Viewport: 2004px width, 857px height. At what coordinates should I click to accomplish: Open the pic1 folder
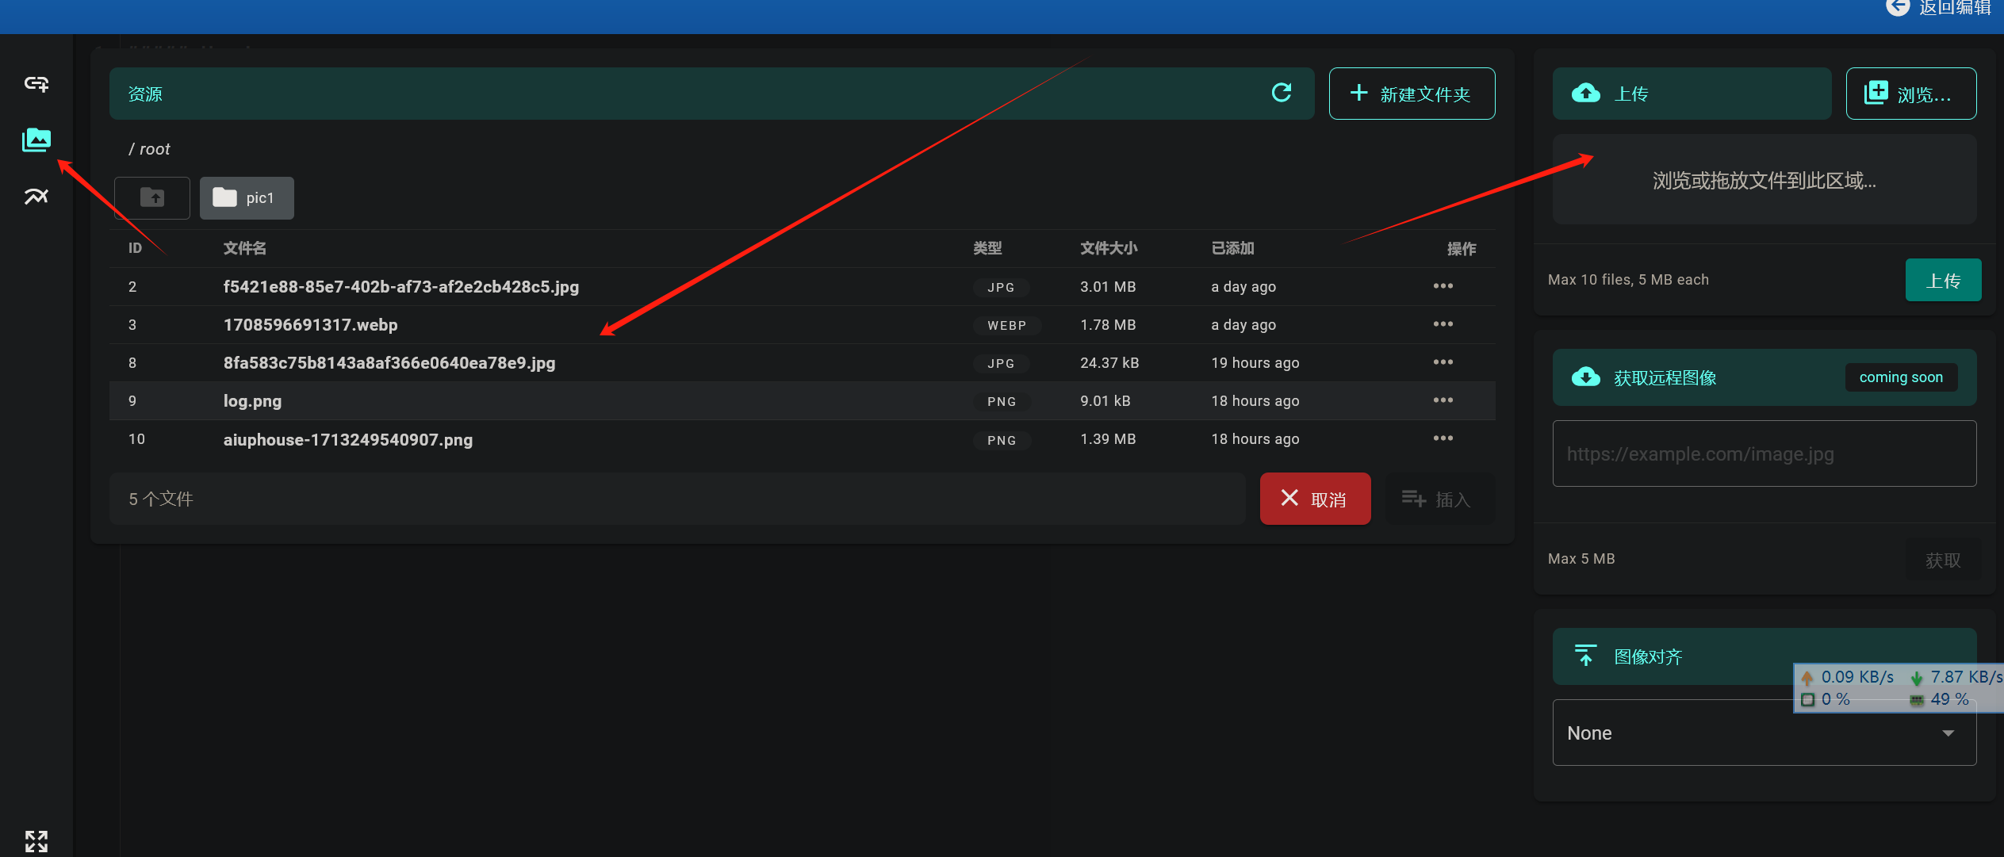pyautogui.click(x=247, y=197)
